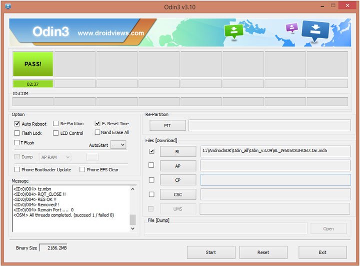Click the CSC file button
This screenshot has height=266, width=360.
pyautogui.click(x=178, y=194)
